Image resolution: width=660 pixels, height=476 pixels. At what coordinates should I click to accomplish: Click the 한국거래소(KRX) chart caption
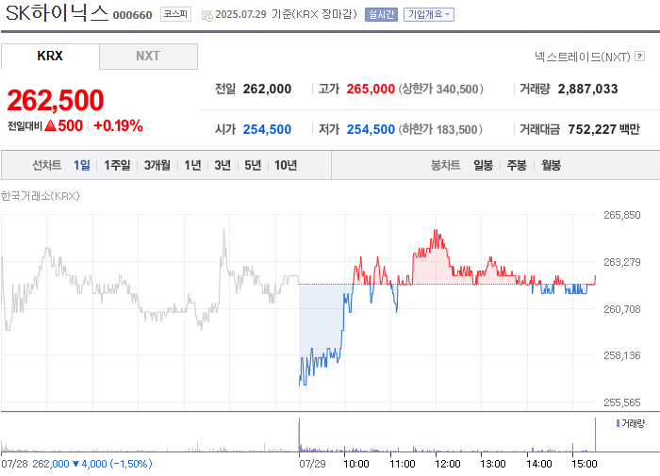41,196
